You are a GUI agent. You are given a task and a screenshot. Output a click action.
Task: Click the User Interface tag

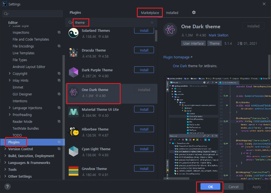point(193,43)
